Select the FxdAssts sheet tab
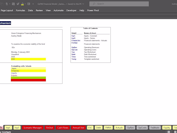177x133 pixels. [x=155, y=128]
